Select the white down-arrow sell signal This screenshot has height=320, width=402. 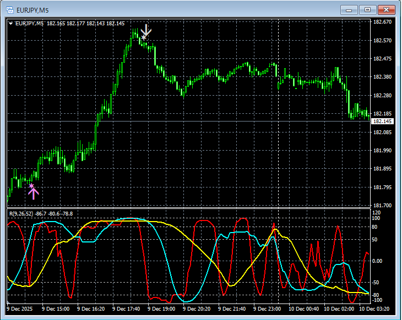click(146, 30)
